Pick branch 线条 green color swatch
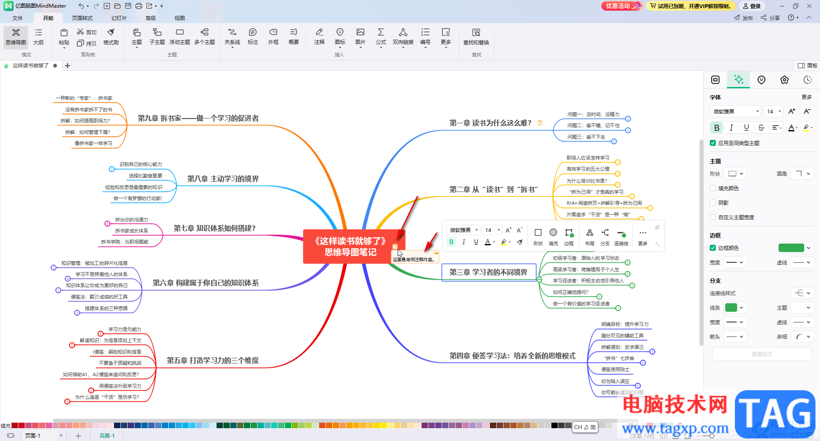The height and width of the screenshot is (441, 820). tap(731, 308)
